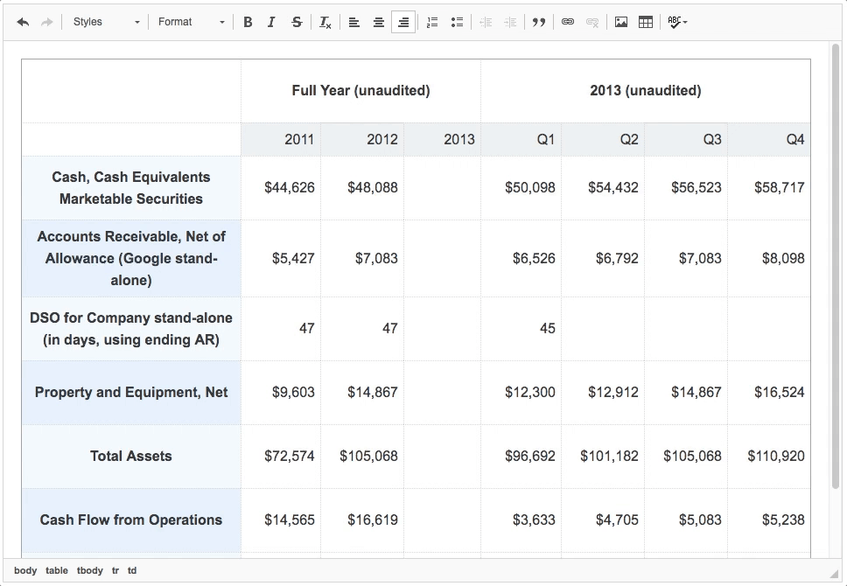Open the Format dropdown
Viewport: 847px width, 586px height.
(x=191, y=22)
